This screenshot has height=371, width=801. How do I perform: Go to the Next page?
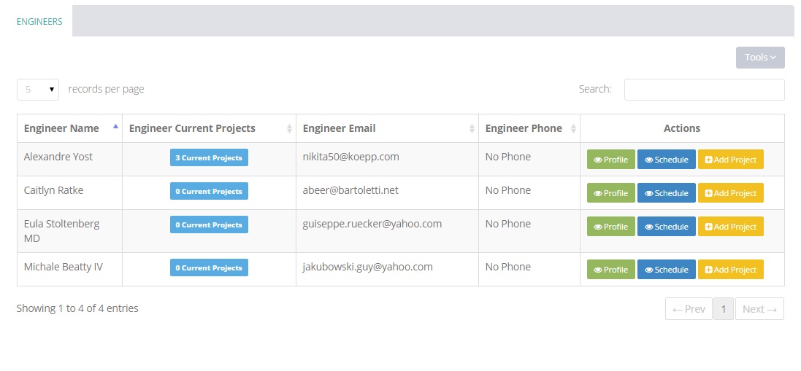point(759,309)
